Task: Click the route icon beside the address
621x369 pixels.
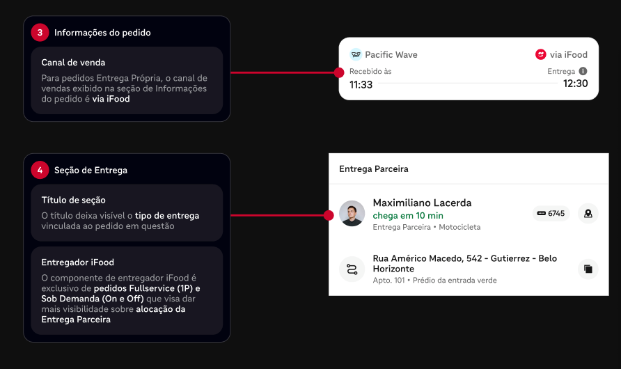Action: [x=352, y=269]
